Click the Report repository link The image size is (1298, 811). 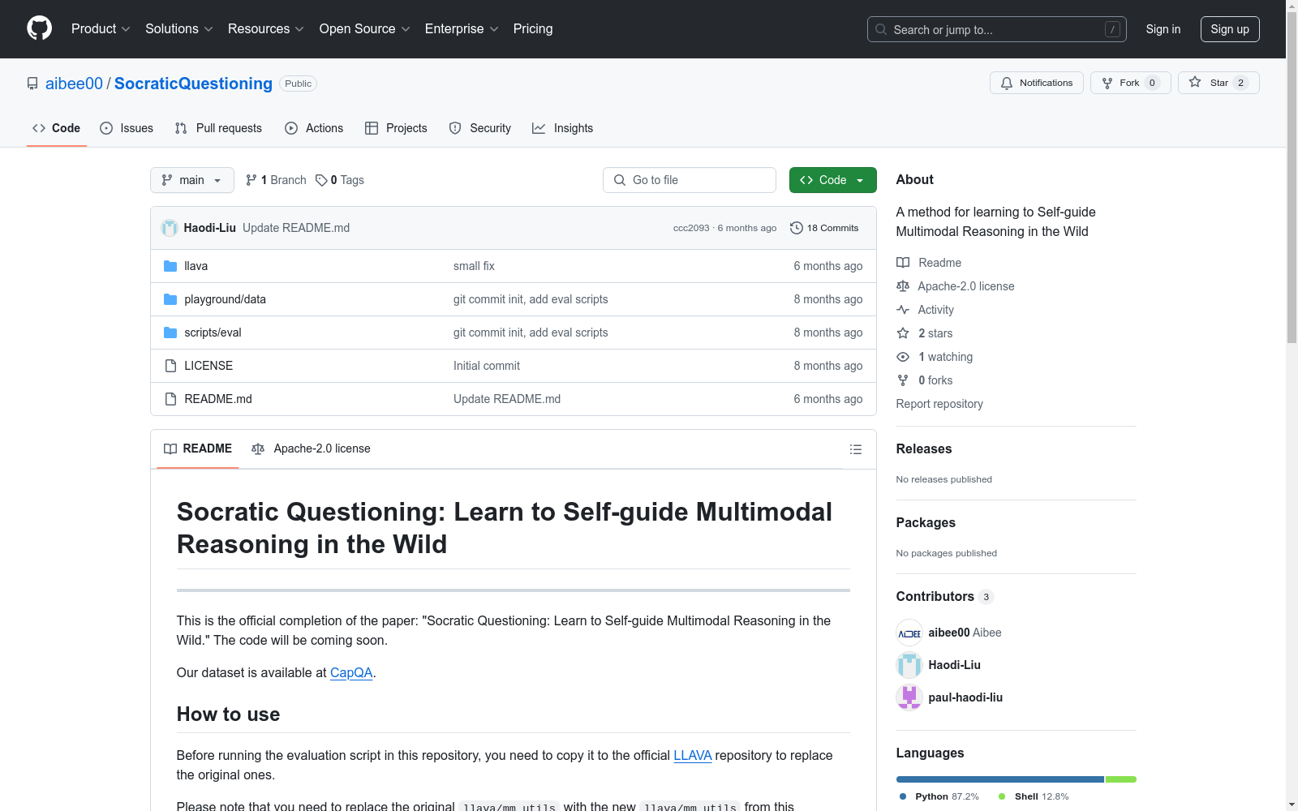(x=939, y=404)
